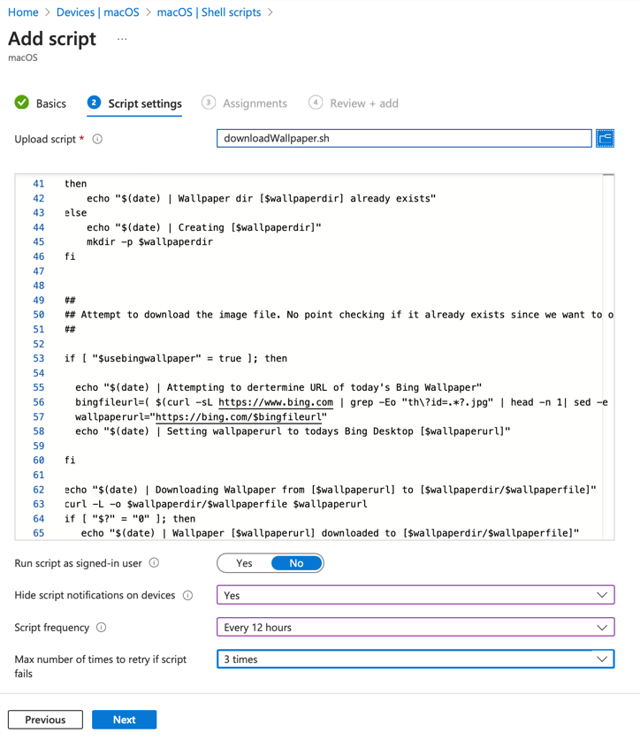Click the 'mkdir -p $wallpaperdir' code line
The height and width of the screenshot is (740, 640).
pyautogui.click(x=149, y=241)
